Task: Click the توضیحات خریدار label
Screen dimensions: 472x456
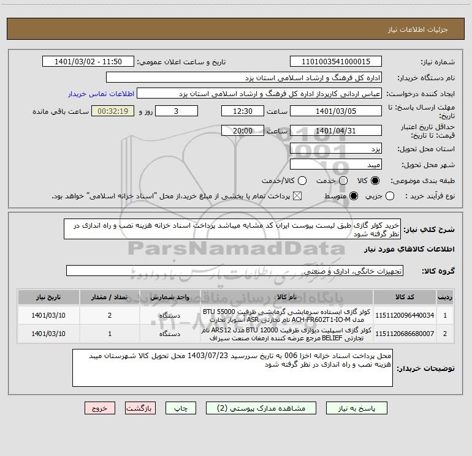Action: (x=425, y=368)
